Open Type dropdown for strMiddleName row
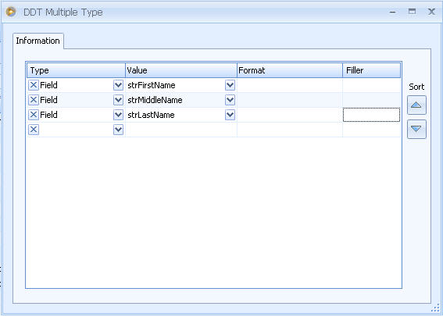The height and width of the screenshot is (317, 443). (x=118, y=100)
